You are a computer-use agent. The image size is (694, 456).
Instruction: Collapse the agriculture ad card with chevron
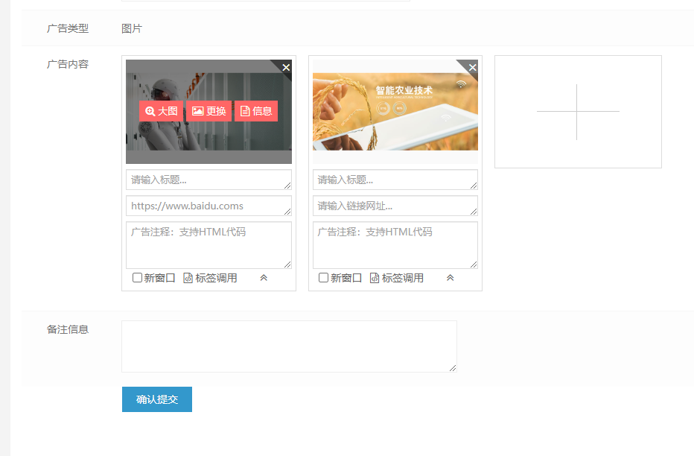click(x=450, y=278)
